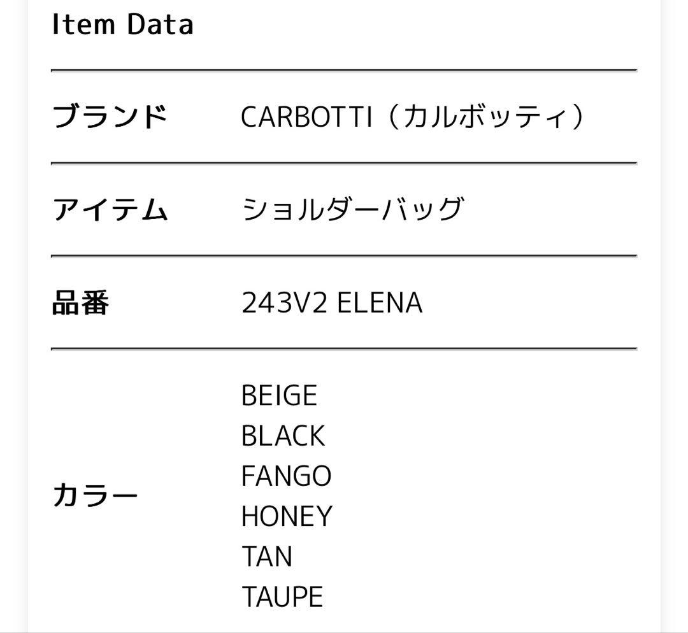Image resolution: width=688 pixels, height=633 pixels.
Task: Choose the TAN color option
Action: point(267,557)
